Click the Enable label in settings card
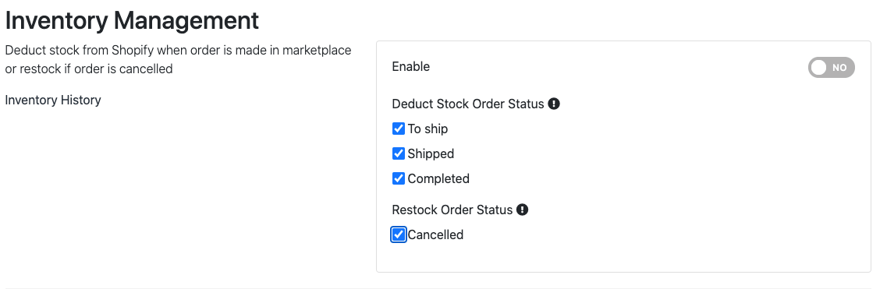This screenshot has height=289, width=887. click(410, 67)
